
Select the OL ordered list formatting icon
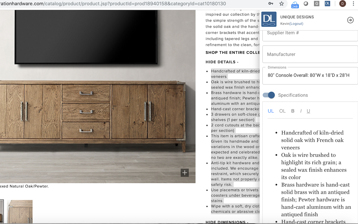(x=282, y=111)
